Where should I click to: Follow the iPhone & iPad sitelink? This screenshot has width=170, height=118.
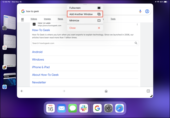tap(41, 67)
